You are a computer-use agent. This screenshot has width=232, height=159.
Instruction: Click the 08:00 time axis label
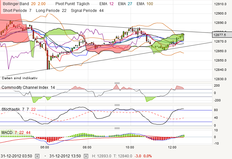[87, 147]
